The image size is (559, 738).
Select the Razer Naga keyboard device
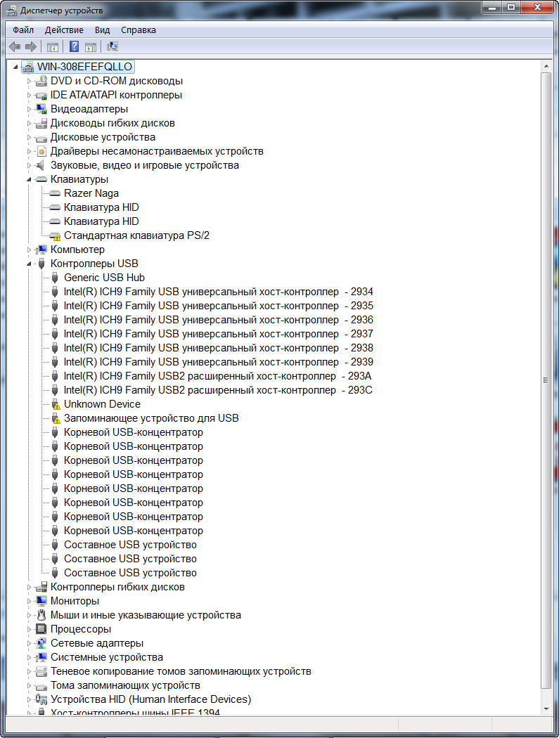[91, 193]
